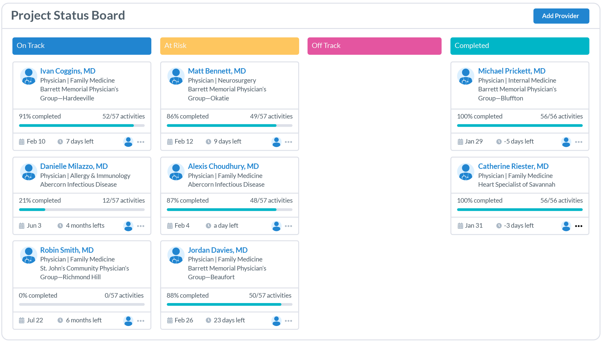Toggle the assignee icon on Matt Bennett's card
This screenshot has width=603, height=345.
276,142
